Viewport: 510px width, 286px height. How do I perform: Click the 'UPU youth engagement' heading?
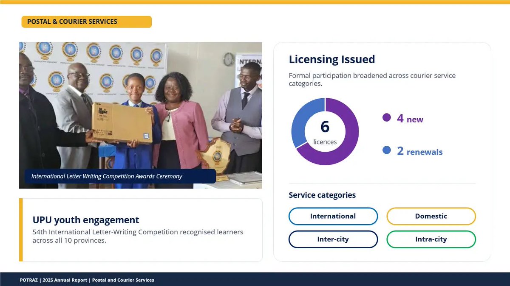pyautogui.click(x=86, y=220)
